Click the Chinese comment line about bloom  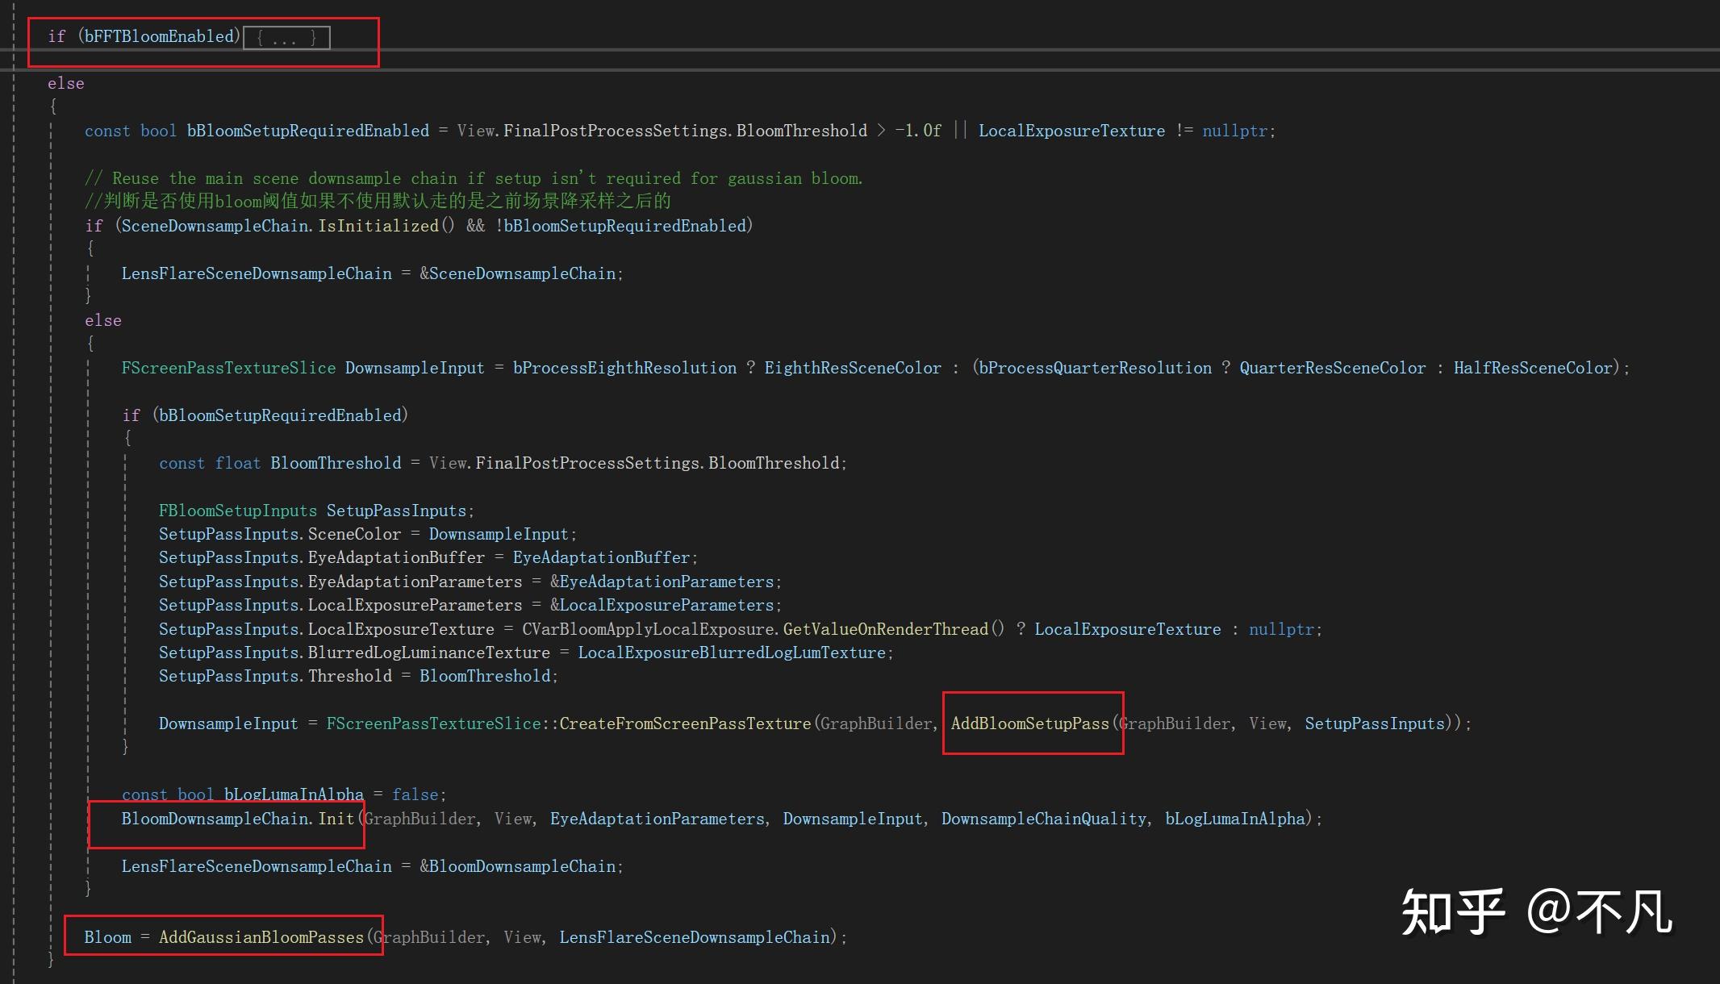tap(378, 201)
